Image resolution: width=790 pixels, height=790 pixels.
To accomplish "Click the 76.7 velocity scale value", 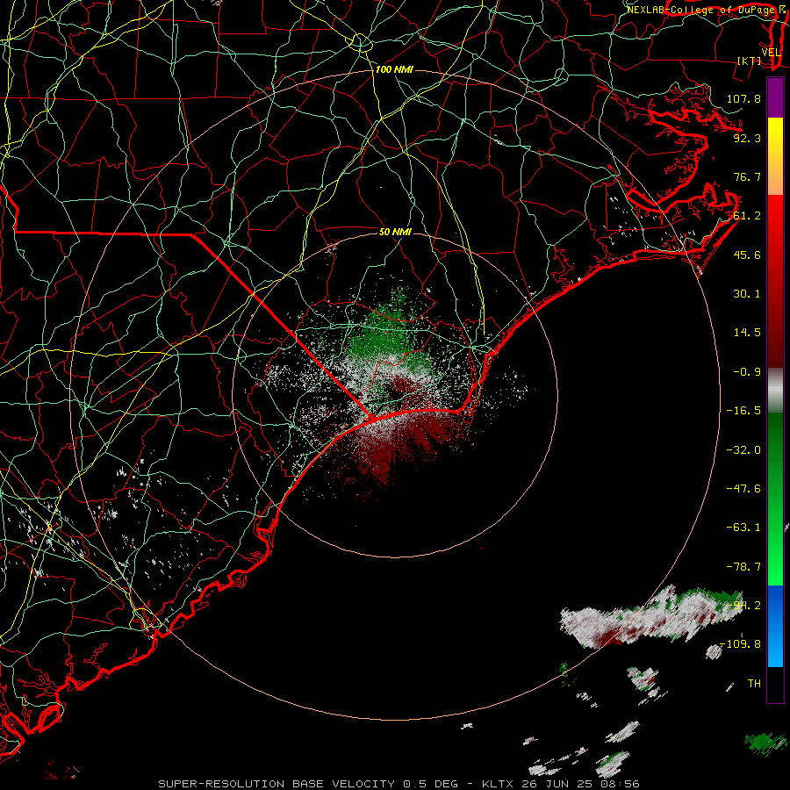I will 747,176.
